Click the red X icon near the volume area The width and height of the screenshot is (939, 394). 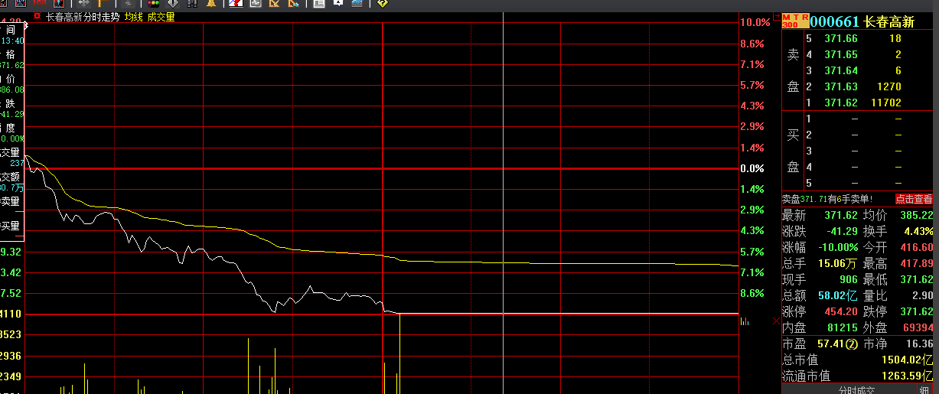click(x=775, y=320)
